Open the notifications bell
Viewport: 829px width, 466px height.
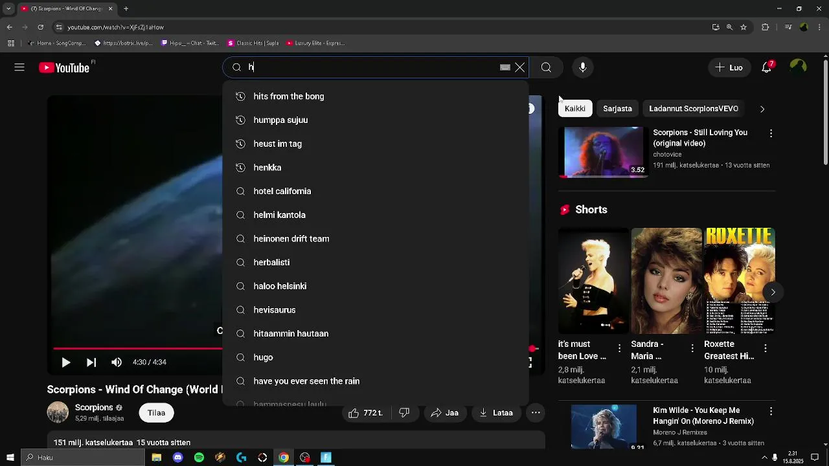767,67
